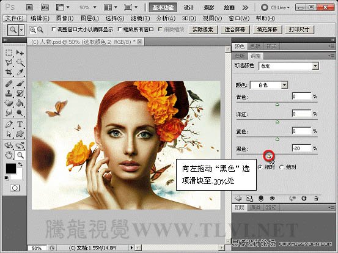Select the Hand tool

click(x=9, y=155)
